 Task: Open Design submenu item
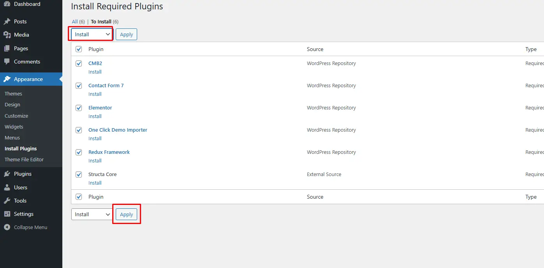tap(12, 104)
